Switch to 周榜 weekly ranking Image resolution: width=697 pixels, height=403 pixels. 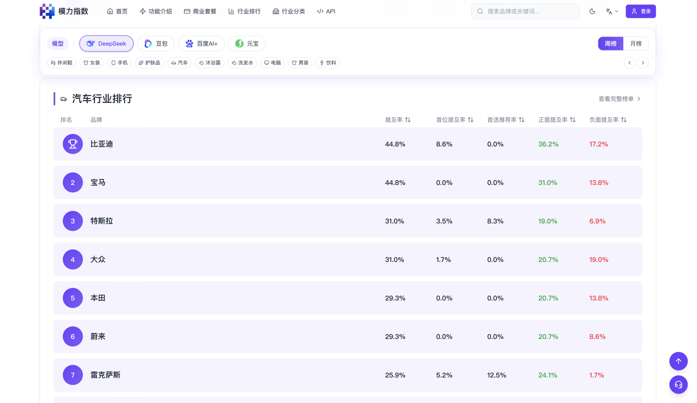(x=610, y=43)
